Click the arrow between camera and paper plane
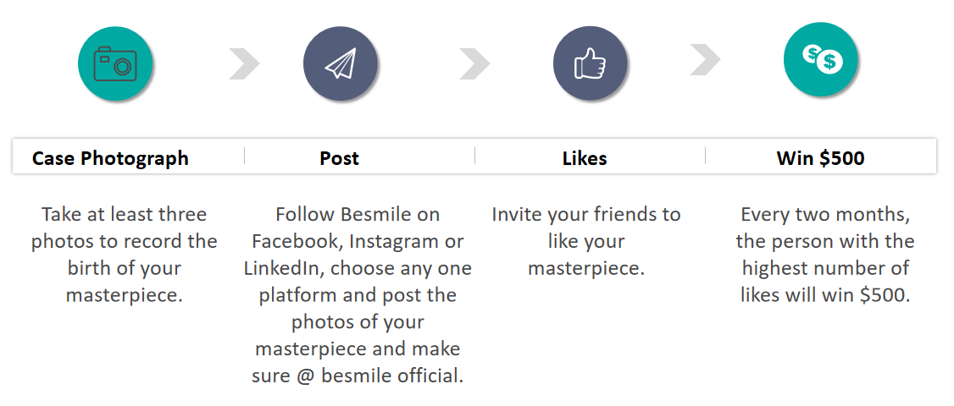 [x=245, y=63]
